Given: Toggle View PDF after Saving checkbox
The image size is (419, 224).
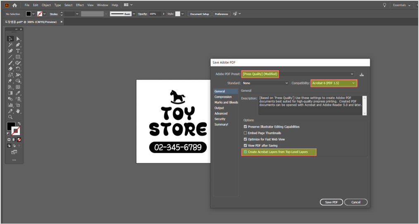Looking at the screenshot, I should point(245,145).
